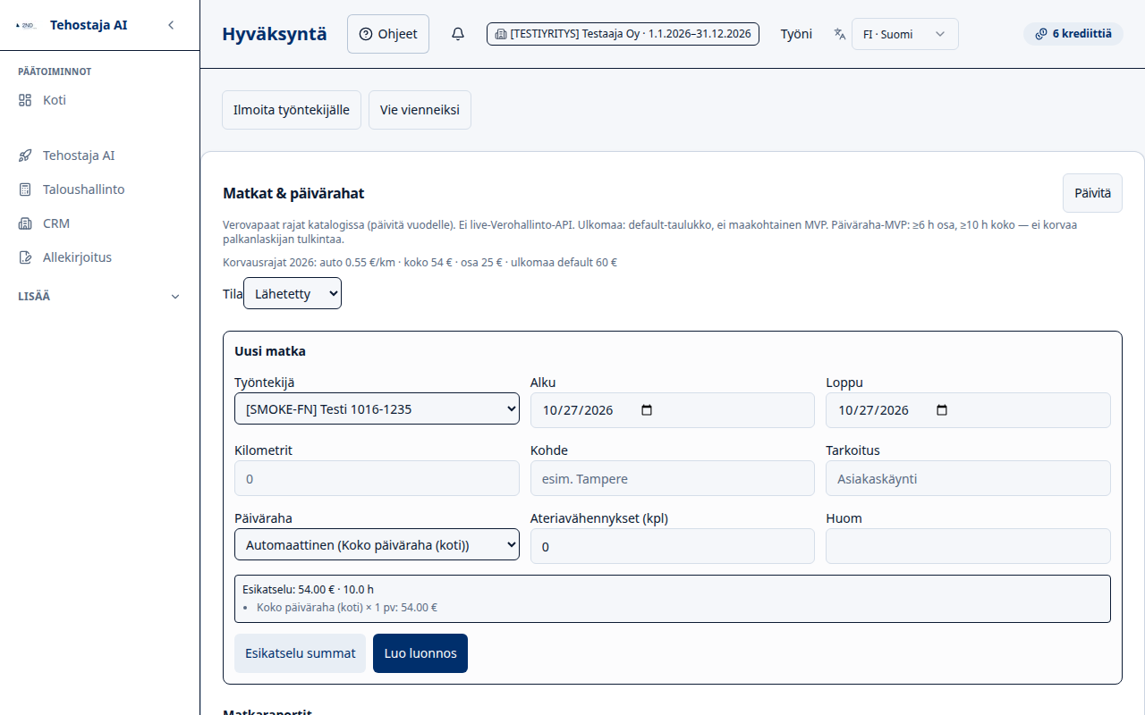Click Ilmoita työntekijälle button
The width and height of the screenshot is (1145, 715).
(x=292, y=110)
